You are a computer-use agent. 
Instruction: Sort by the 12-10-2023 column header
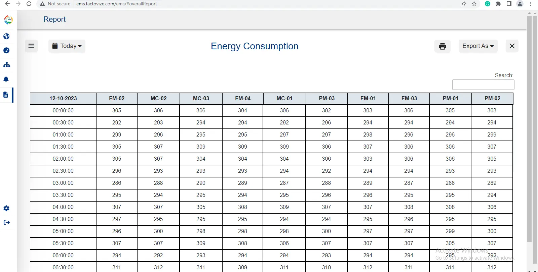tap(63, 99)
